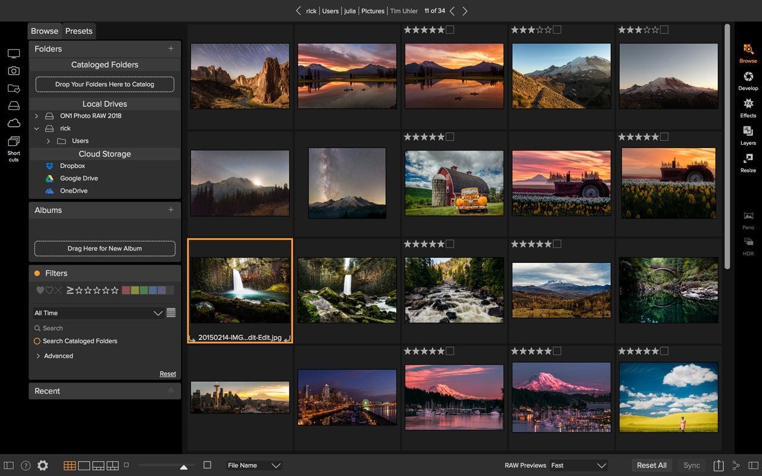Click the Reset link in Filters
Viewport: 762px width, 476px height.
(168, 374)
